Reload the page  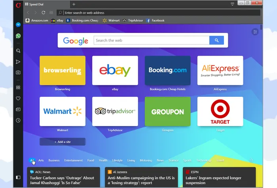[x=43, y=13]
